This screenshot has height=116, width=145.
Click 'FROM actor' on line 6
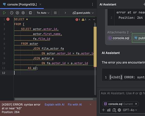30,44
